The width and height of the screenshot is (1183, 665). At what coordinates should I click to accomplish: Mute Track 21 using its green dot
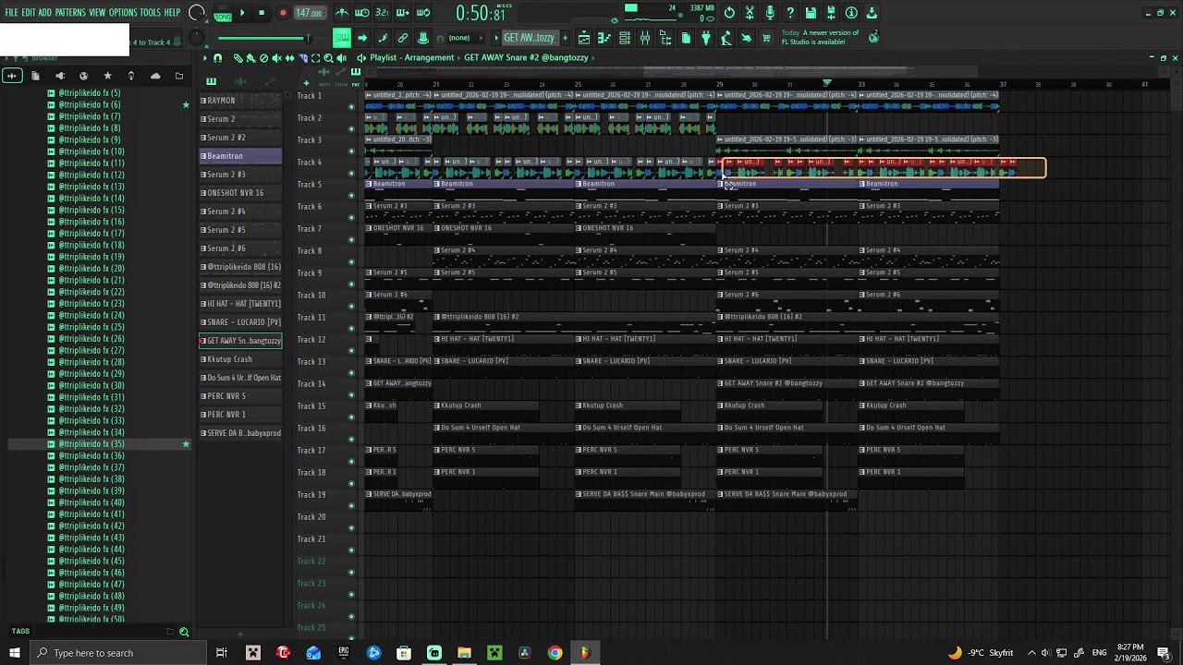pos(351,550)
